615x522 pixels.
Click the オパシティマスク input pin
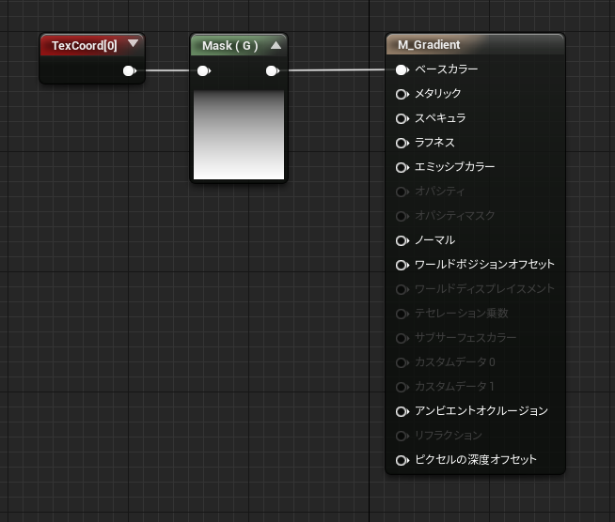pyautogui.click(x=402, y=216)
